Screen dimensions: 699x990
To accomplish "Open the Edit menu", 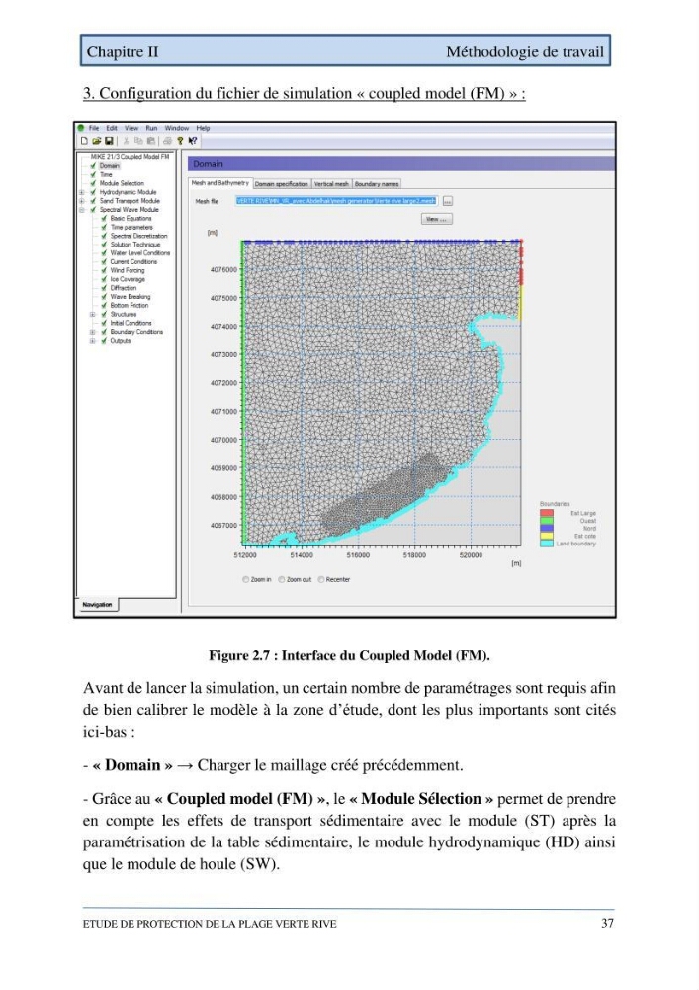I will click(x=112, y=128).
